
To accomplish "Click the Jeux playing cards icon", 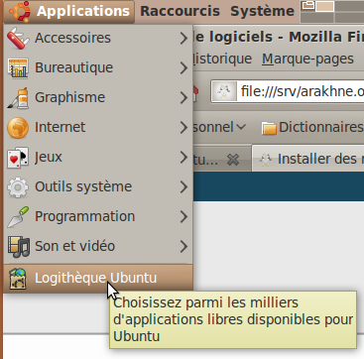I will (18, 158).
